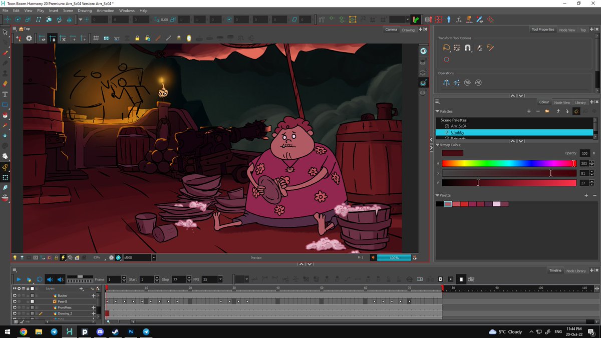The width and height of the screenshot is (601, 338).
Task: Toggle the sound speaker button
Action: pyautogui.click(x=50, y=279)
